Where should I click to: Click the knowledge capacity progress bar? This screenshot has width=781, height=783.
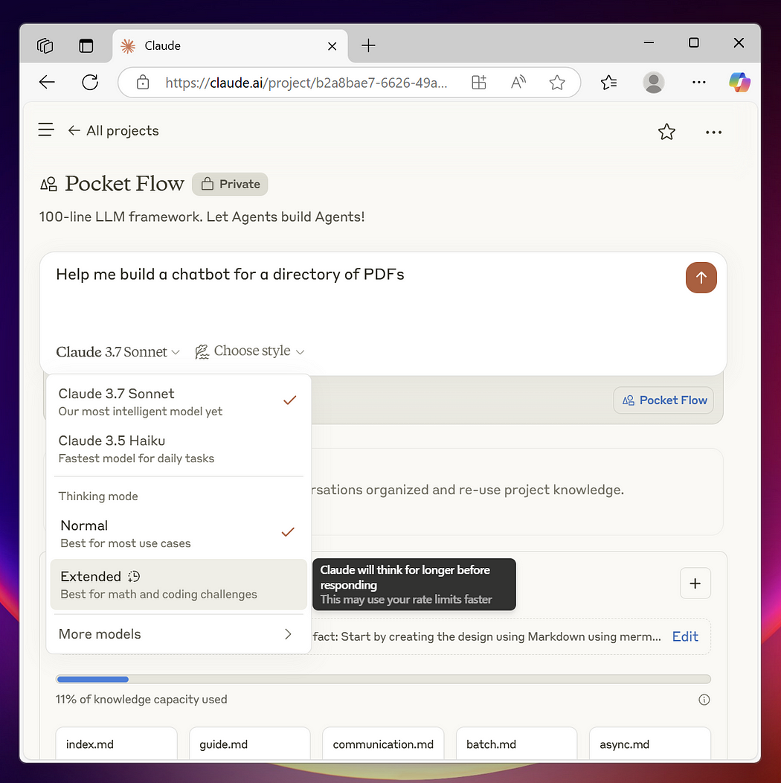coord(383,679)
